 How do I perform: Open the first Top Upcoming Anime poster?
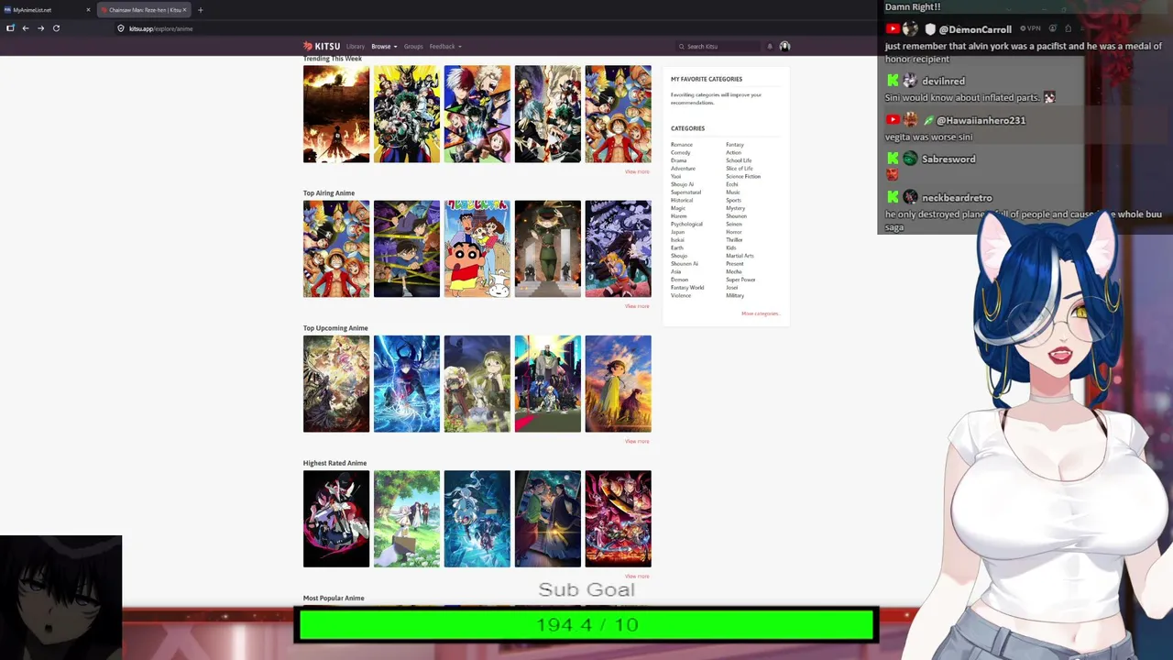pyautogui.click(x=336, y=384)
